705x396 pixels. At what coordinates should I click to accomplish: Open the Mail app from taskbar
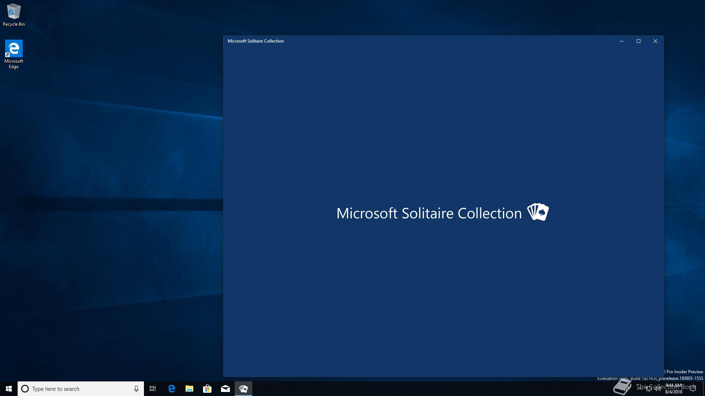pos(225,389)
